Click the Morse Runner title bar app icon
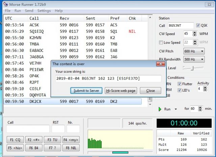Image resolution: width=216 pixels, height=157 pixels. click(x=6, y=4)
